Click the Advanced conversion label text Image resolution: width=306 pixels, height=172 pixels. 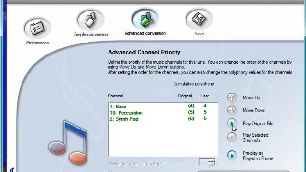[145, 33]
